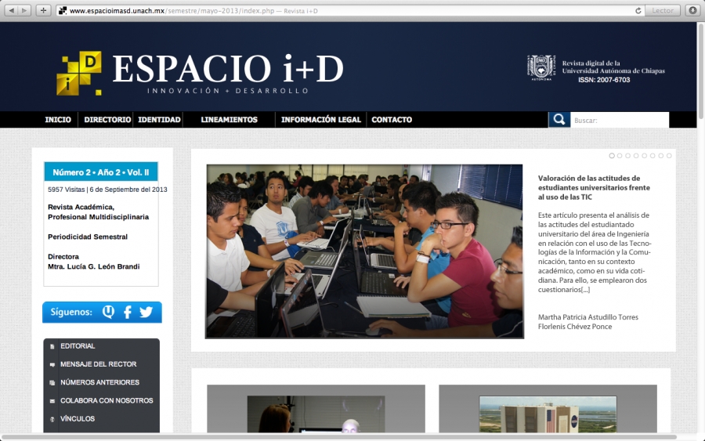
Task: Select the eighth slideshow indicator dot
Action: click(669, 156)
